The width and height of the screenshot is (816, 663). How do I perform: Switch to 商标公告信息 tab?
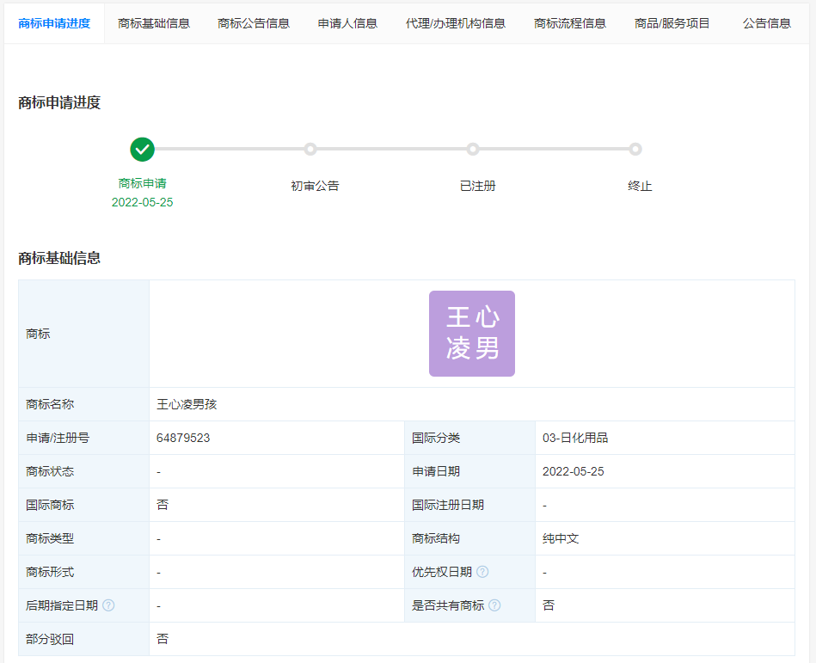254,23
